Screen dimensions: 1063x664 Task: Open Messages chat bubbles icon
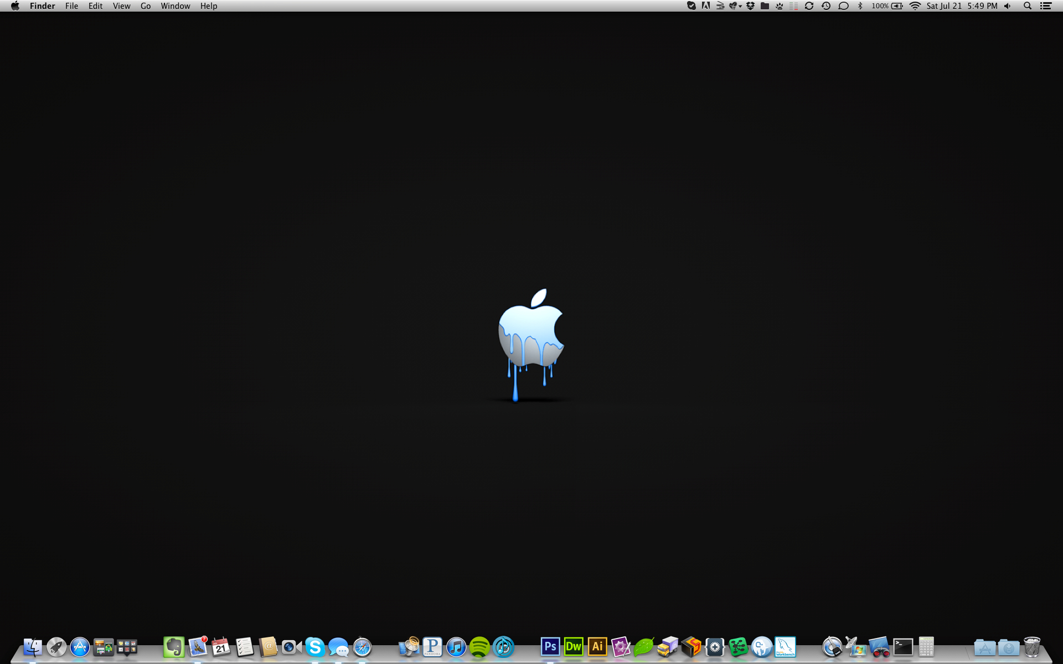point(339,646)
